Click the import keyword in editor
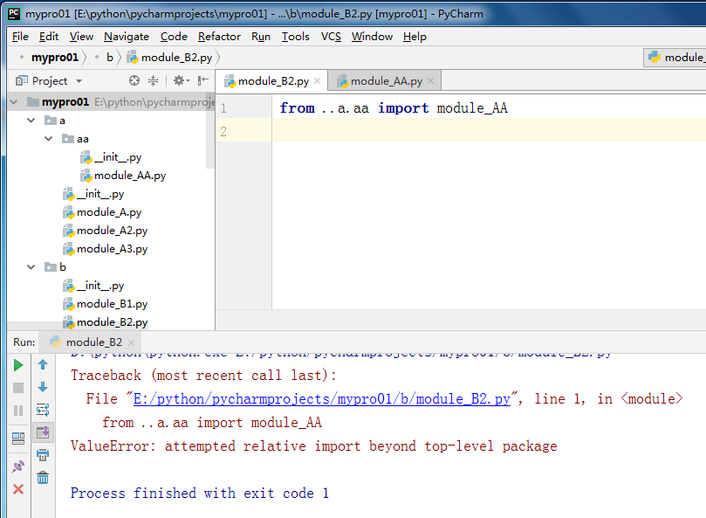 (403, 108)
